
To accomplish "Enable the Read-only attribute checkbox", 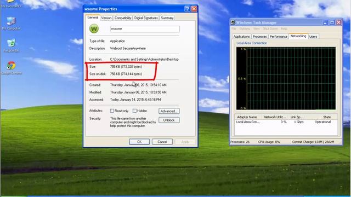I will pos(112,111).
